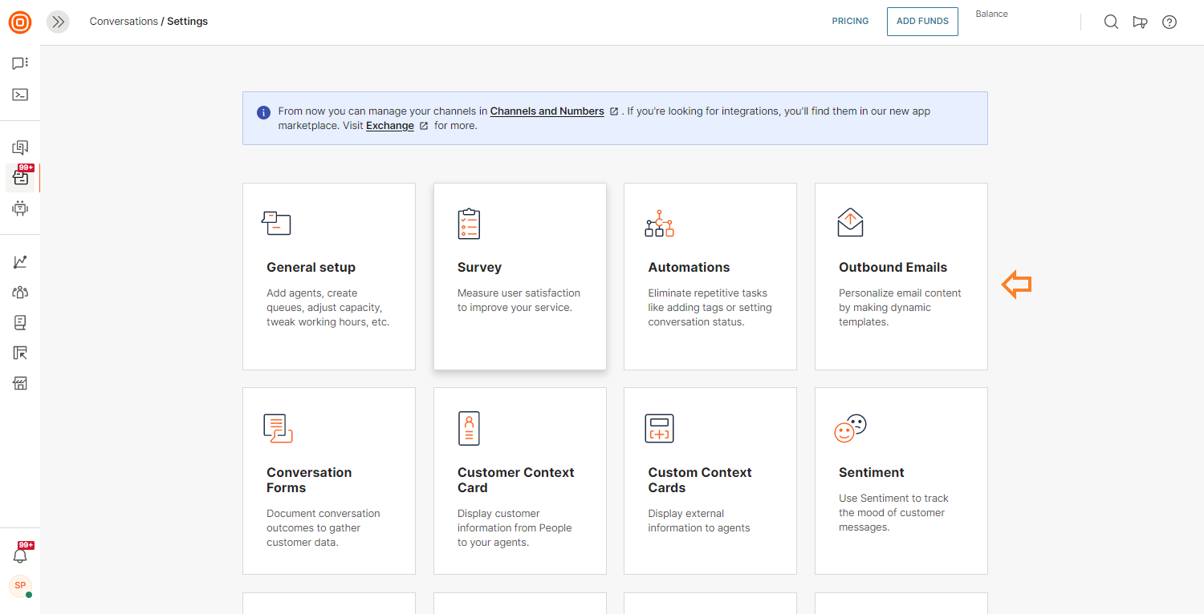Open the help question mark icon

tap(1169, 22)
